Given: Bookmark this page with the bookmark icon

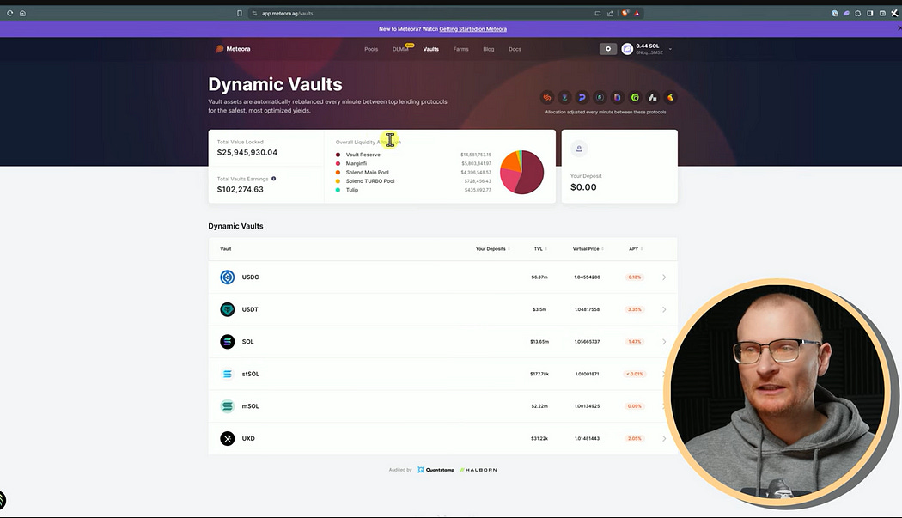Looking at the screenshot, I should pos(240,13).
